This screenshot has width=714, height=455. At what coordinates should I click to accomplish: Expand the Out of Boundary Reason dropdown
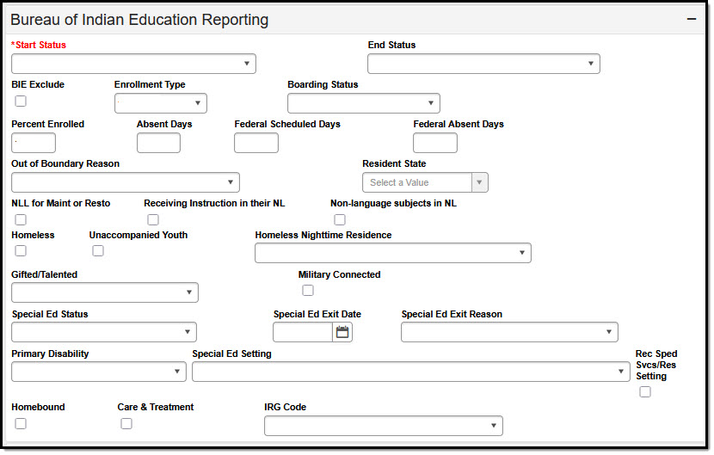click(x=126, y=182)
